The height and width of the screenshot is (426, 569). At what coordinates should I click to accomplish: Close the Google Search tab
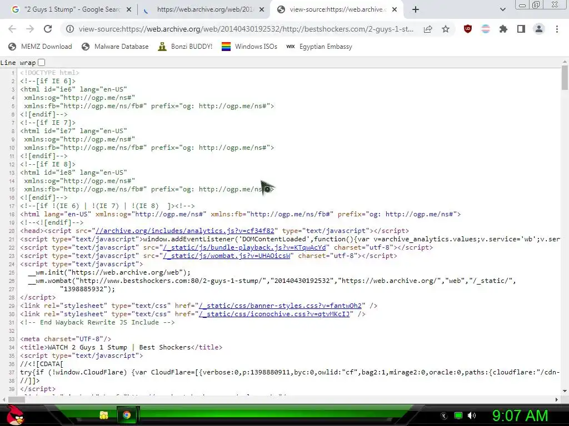click(129, 10)
